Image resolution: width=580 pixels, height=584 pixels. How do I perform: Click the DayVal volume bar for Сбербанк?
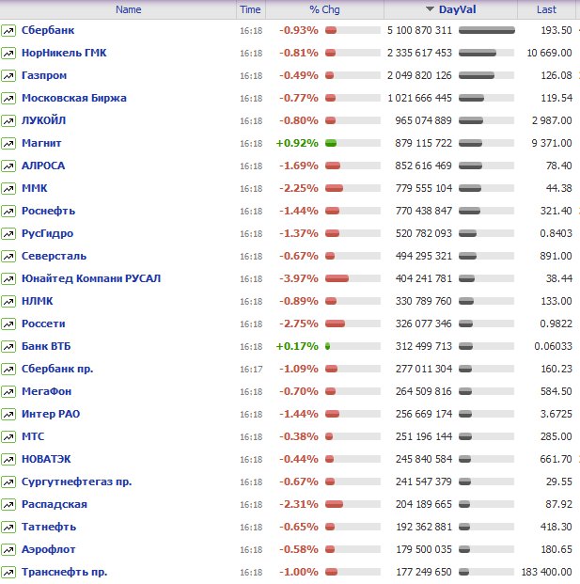486,30
